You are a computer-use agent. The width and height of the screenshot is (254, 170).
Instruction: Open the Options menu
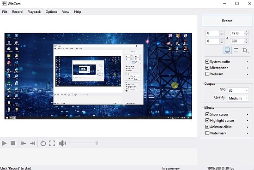click(x=51, y=12)
